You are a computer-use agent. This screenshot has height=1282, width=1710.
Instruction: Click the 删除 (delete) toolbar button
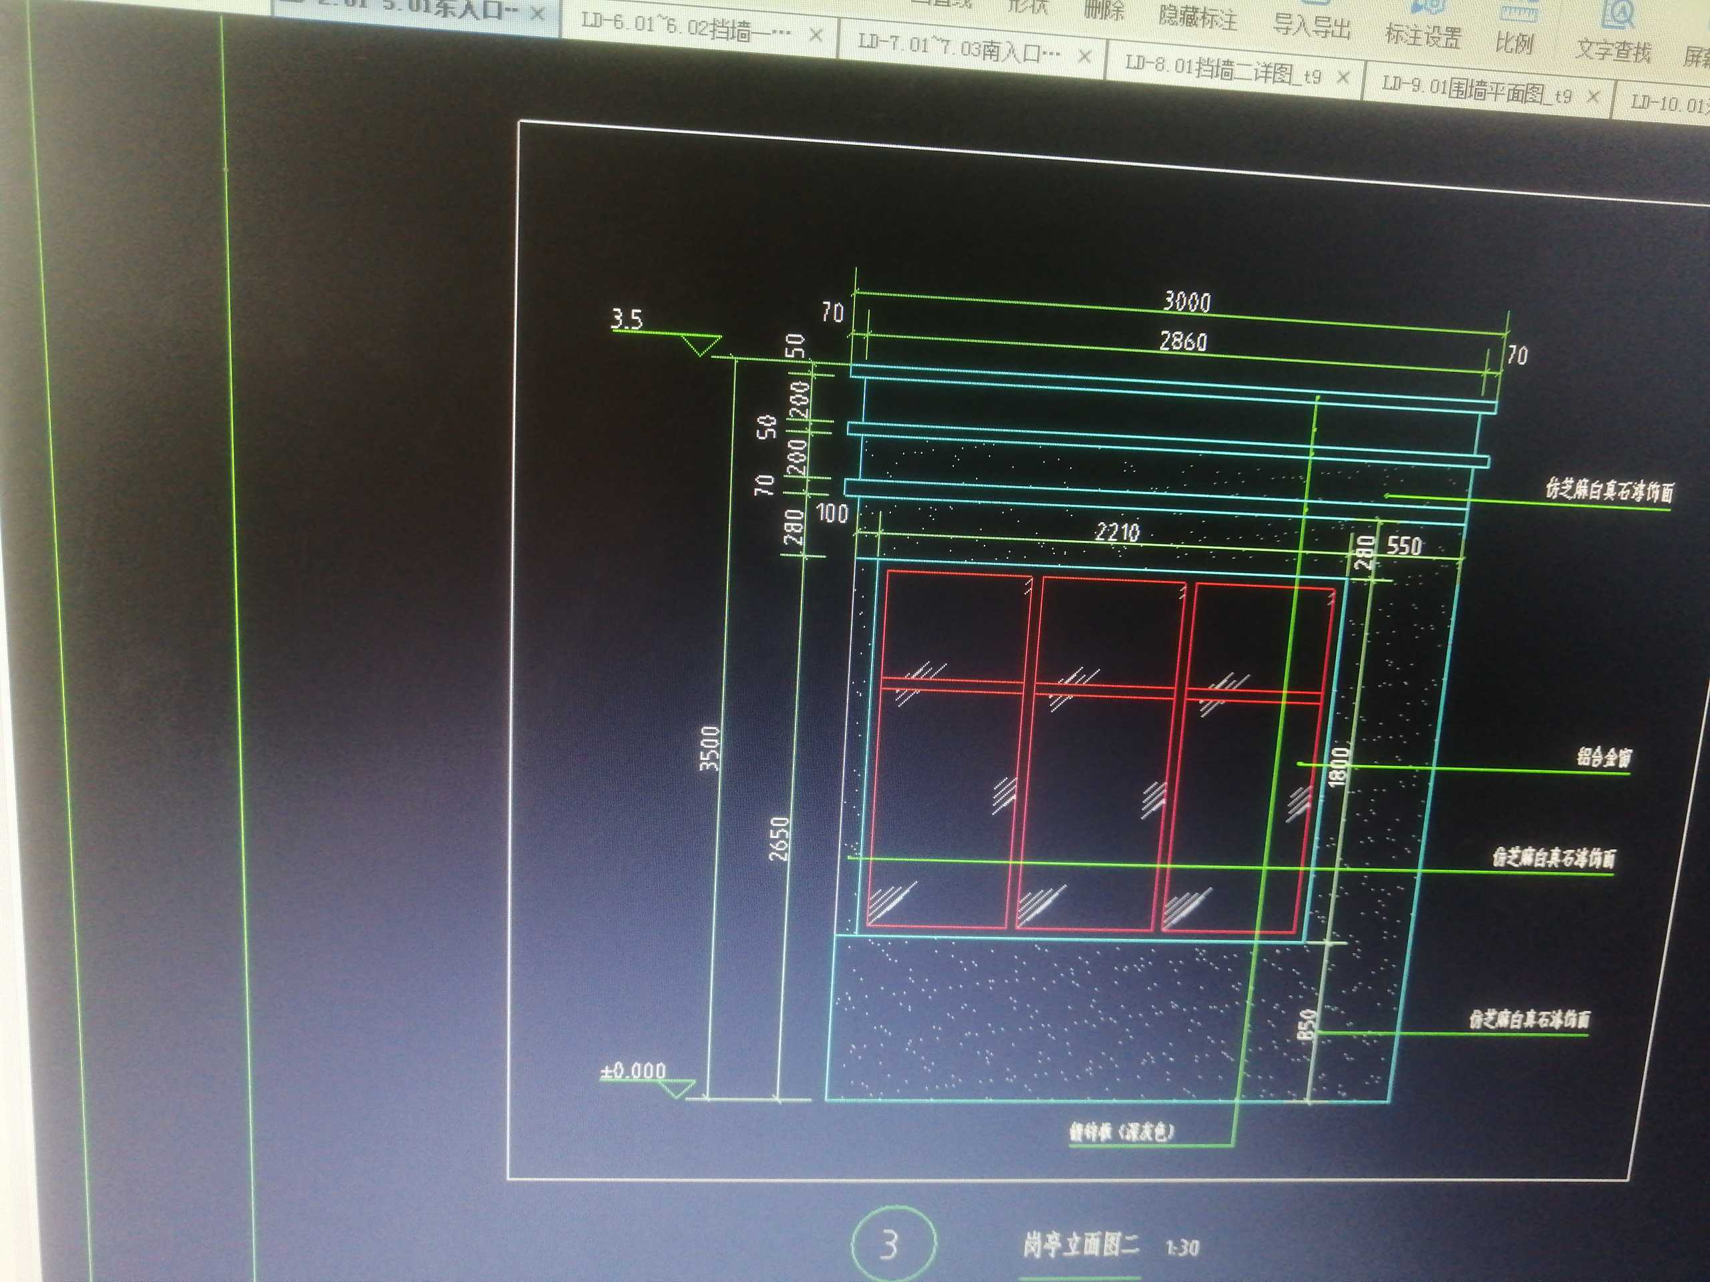[1103, 10]
